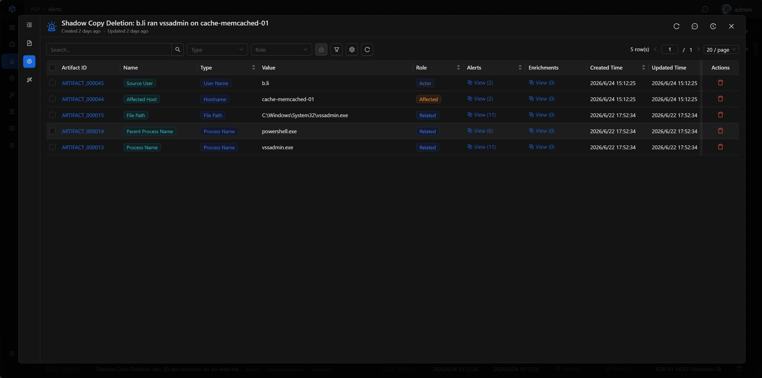Check the ARTIFACT_000045 row checkbox
The width and height of the screenshot is (762, 378).
coord(52,83)
